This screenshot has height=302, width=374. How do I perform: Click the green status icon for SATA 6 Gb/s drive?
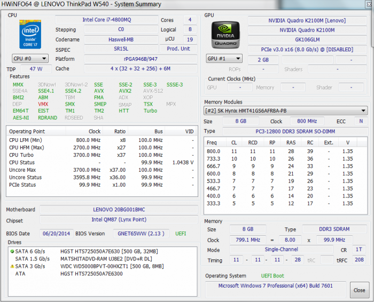pyautogui.click(x=11, y=251)
